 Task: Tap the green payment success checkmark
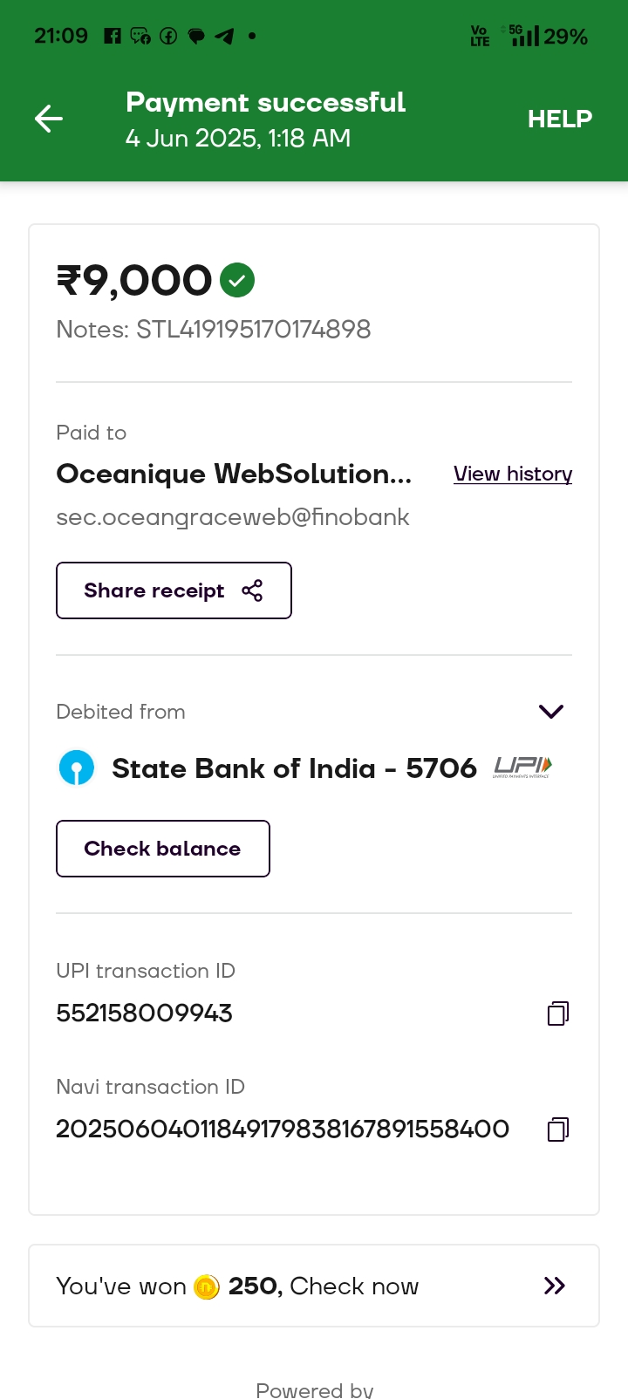237,281
